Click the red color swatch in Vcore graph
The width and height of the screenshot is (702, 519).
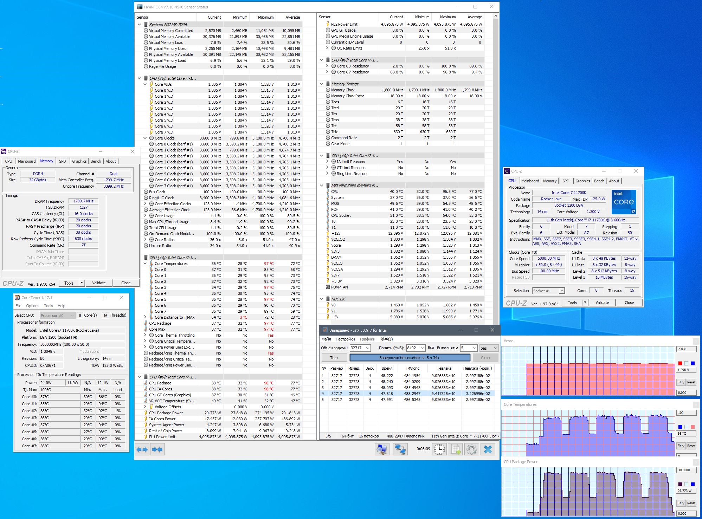pos(680,363)
